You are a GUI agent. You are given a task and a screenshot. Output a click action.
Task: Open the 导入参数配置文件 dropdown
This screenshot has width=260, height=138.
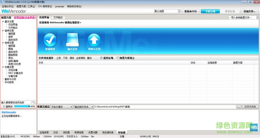click(x=243, y=17)
